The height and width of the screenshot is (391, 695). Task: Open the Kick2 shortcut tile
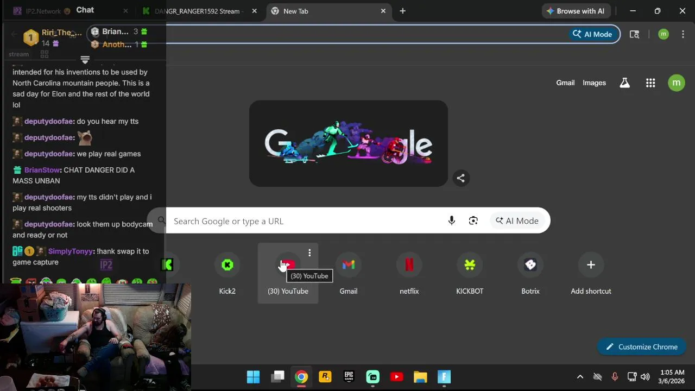(x=227, y=273)
